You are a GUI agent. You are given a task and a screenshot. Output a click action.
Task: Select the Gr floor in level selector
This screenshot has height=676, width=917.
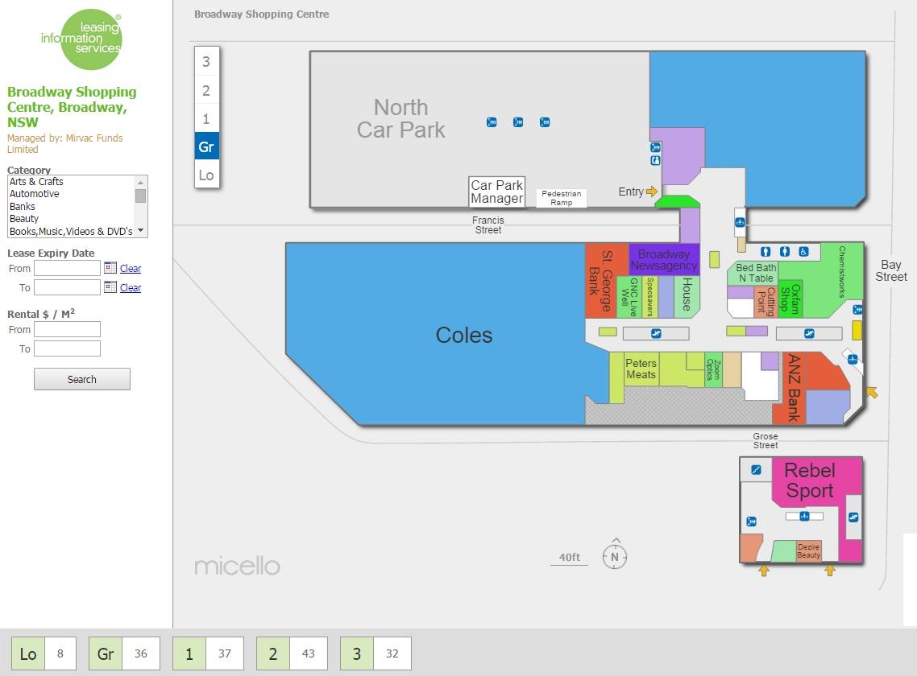pos(206,146)
